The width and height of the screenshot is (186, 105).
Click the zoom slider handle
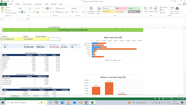pyautogui.click(x=172, y=99)
